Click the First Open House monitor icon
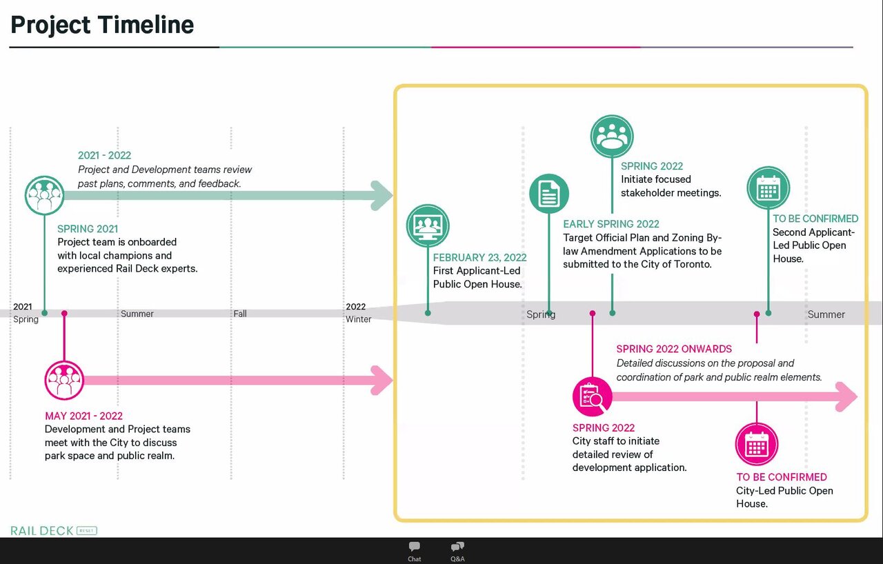Screen dimensions: 883x564 pyautogui.click(x=428, y=225)
